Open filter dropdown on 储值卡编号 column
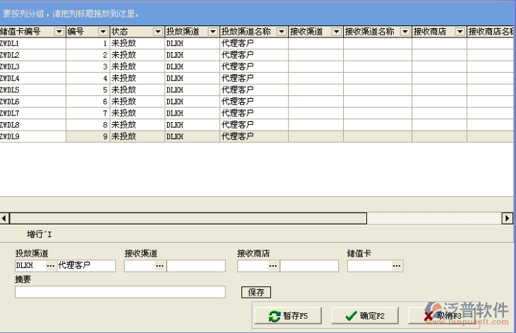 59,32
